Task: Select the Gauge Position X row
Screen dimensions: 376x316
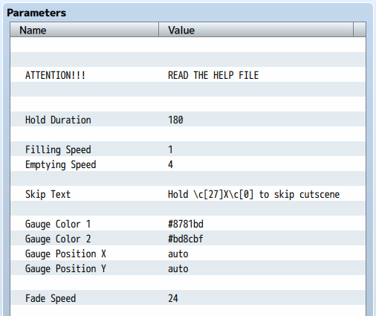Action: (188, 253)
